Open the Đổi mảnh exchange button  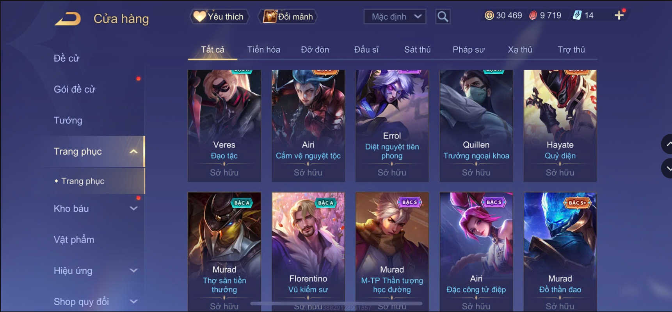click(x=288, y=16)
